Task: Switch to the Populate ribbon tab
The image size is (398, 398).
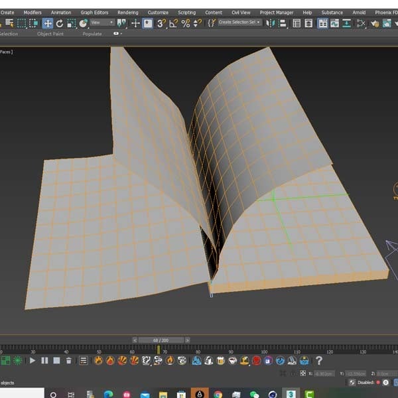Action: (x=92, y=34)
